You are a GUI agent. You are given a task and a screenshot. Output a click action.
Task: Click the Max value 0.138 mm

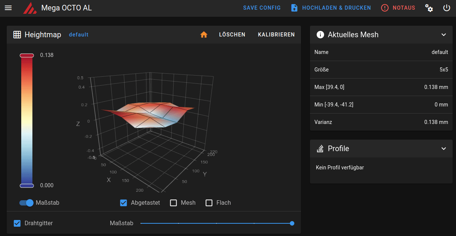pyautogui.click(x=436, y=87)
